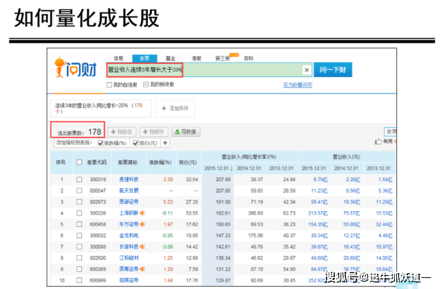Click the 营业收入(同比增长率)(%) header
The width and height of the screenshot is (441, 289).
coord(249,157)
